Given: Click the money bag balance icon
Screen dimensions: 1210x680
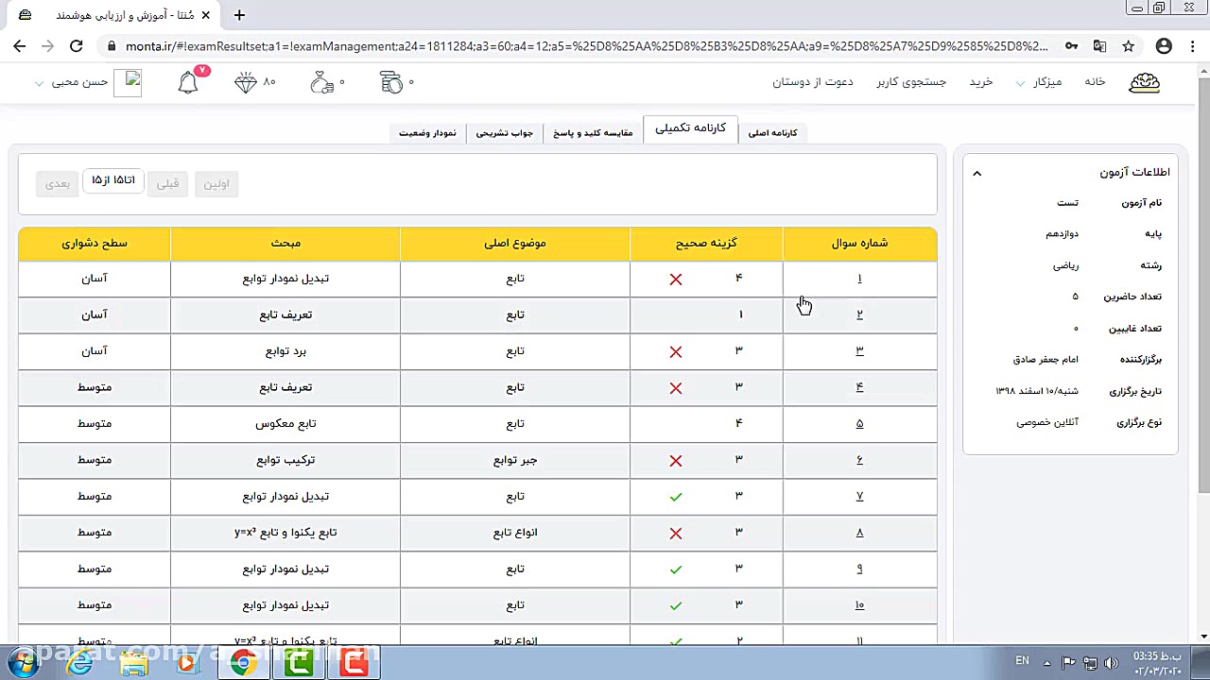Looking at the screenshot, I should click(x=322, y=82).
